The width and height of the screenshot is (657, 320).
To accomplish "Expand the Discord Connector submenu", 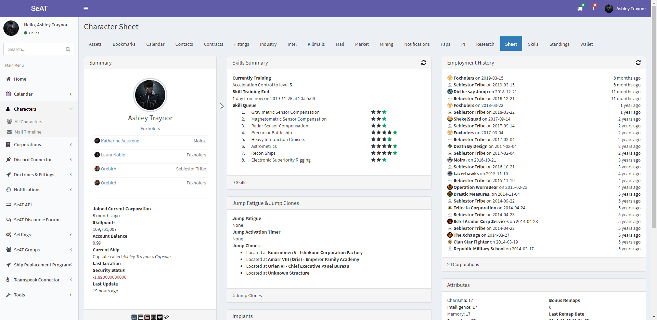I will 71,159.
